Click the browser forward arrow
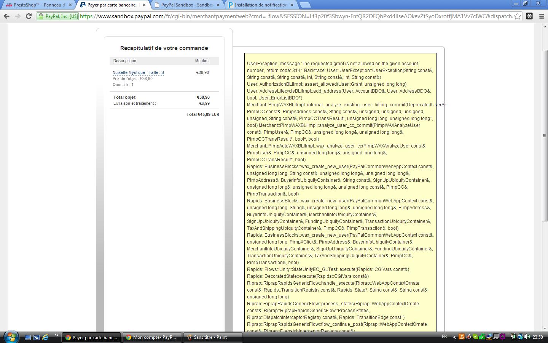This screenshot has width=548, height=343. point(18,16)
